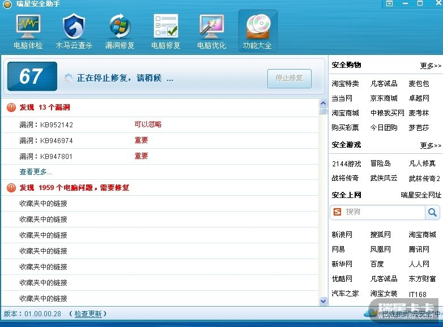
Task: Open the 瑞星安全网址 link
Action: coord(421,195)
